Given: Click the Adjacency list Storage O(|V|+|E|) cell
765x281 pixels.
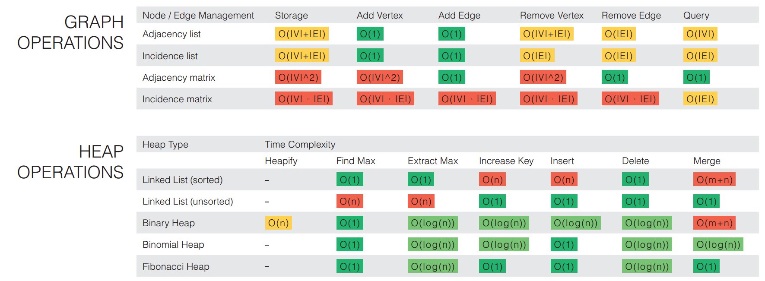Looking at the screenshot, I should pyautogui.click(x=302, y=34).
